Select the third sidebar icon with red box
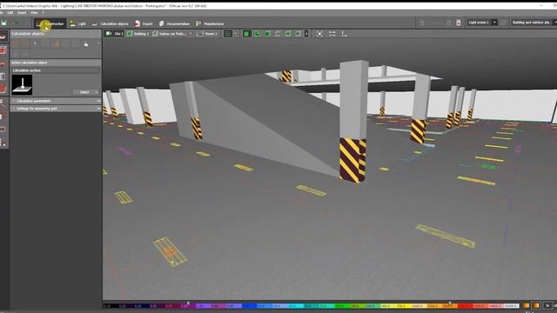The width and height of the screenshot is (557, 313). [3, 63]
